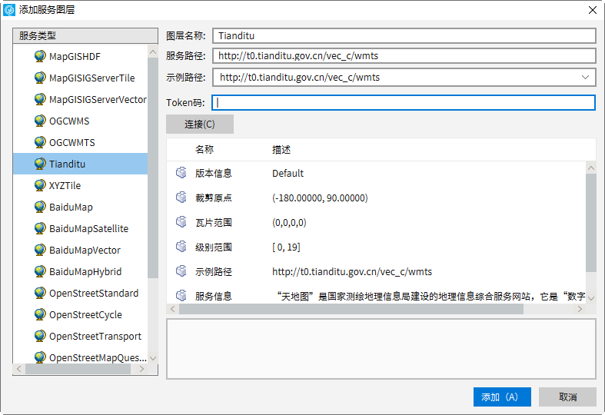Click the '(-180.00000, 90.00000)' value
Screen dimensions: 605x415
tap(320, 198)
